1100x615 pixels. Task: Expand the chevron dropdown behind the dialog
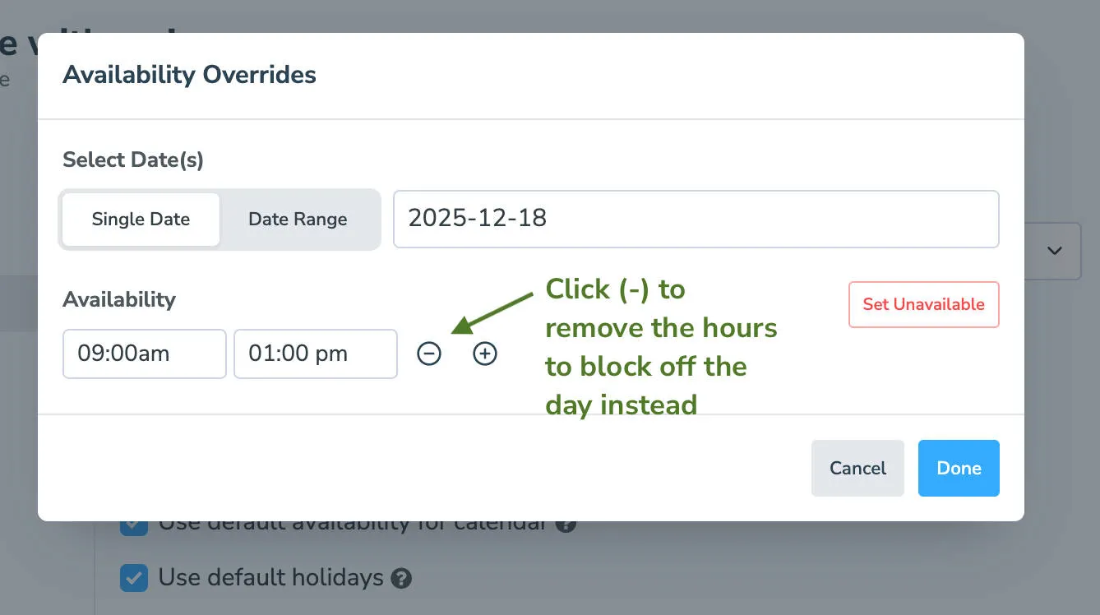(1053, 252)
